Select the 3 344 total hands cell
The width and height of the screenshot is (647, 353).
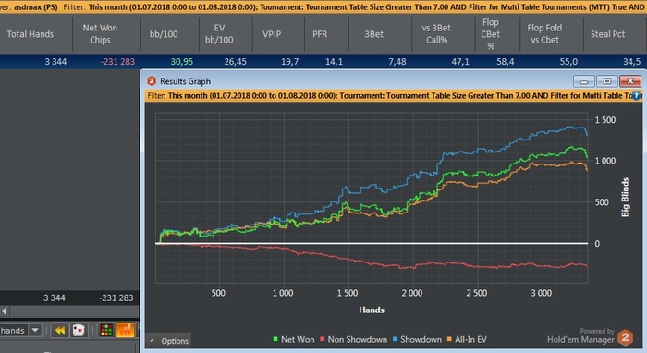pos(55,62)
